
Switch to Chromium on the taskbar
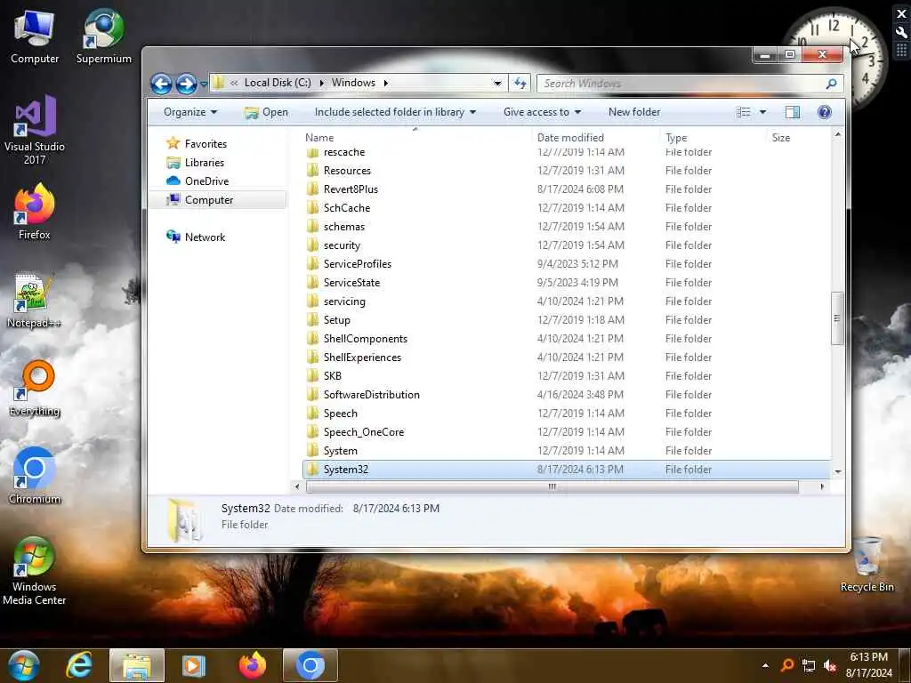click(310, 665)
